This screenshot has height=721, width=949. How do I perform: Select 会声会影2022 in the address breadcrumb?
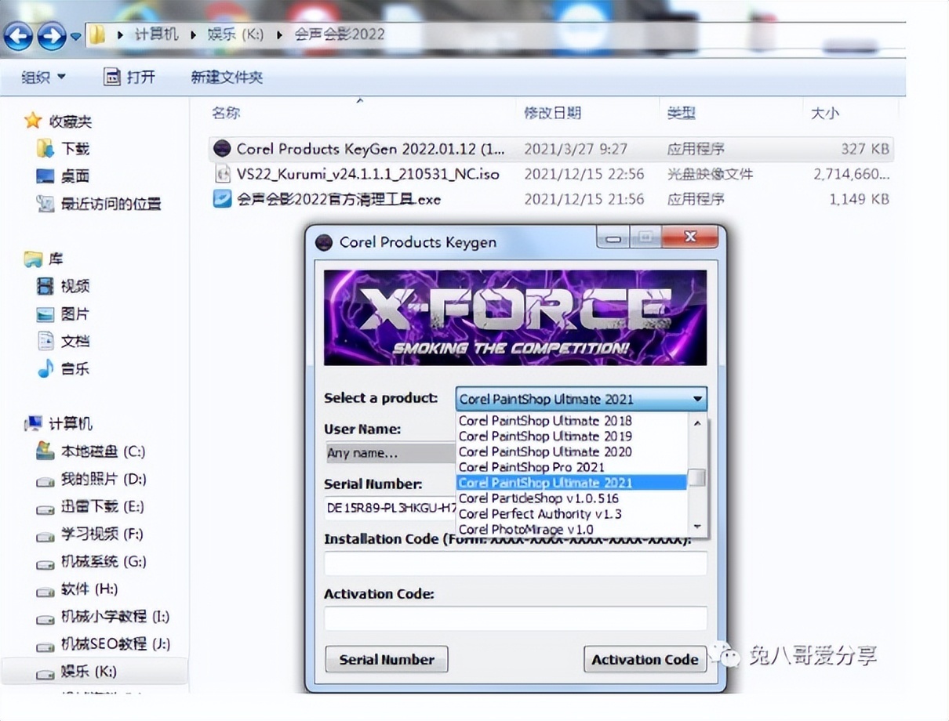click(x=340, y=34)
